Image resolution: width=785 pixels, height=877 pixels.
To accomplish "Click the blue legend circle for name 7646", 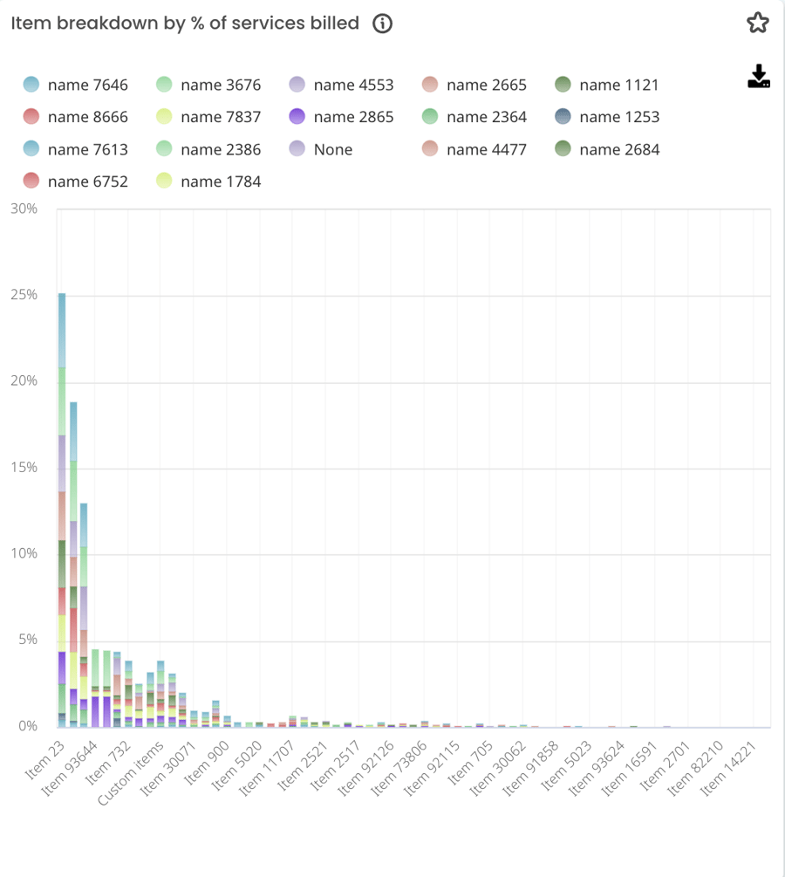I will point(31,85).
